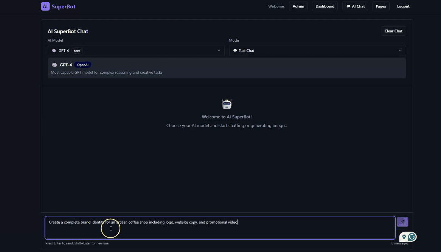
Task: Expand the Mode Text Chat dropdown
Action: pos(317,51)
